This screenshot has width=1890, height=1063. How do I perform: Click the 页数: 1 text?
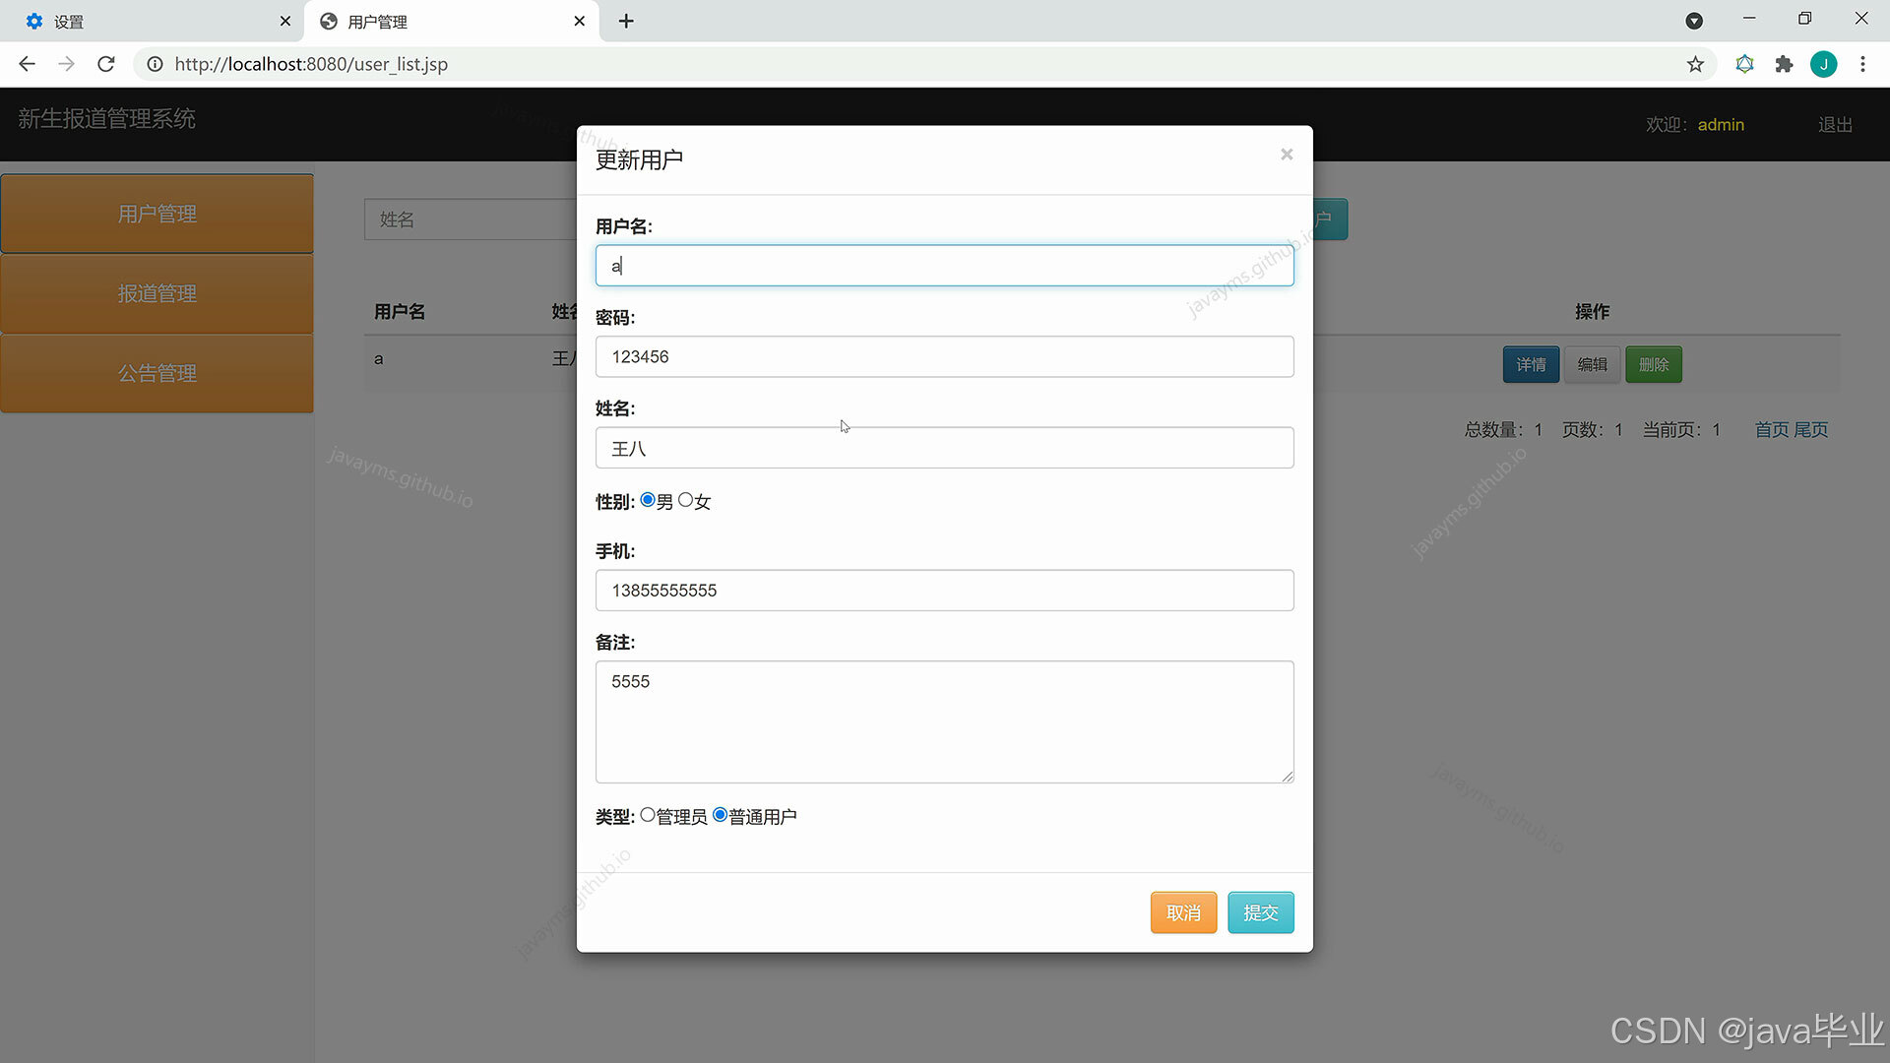(1592, 430)
